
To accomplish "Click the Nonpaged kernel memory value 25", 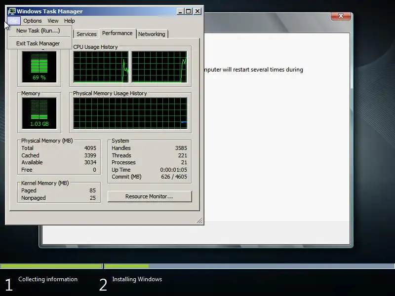I will [x=93, y=198].
